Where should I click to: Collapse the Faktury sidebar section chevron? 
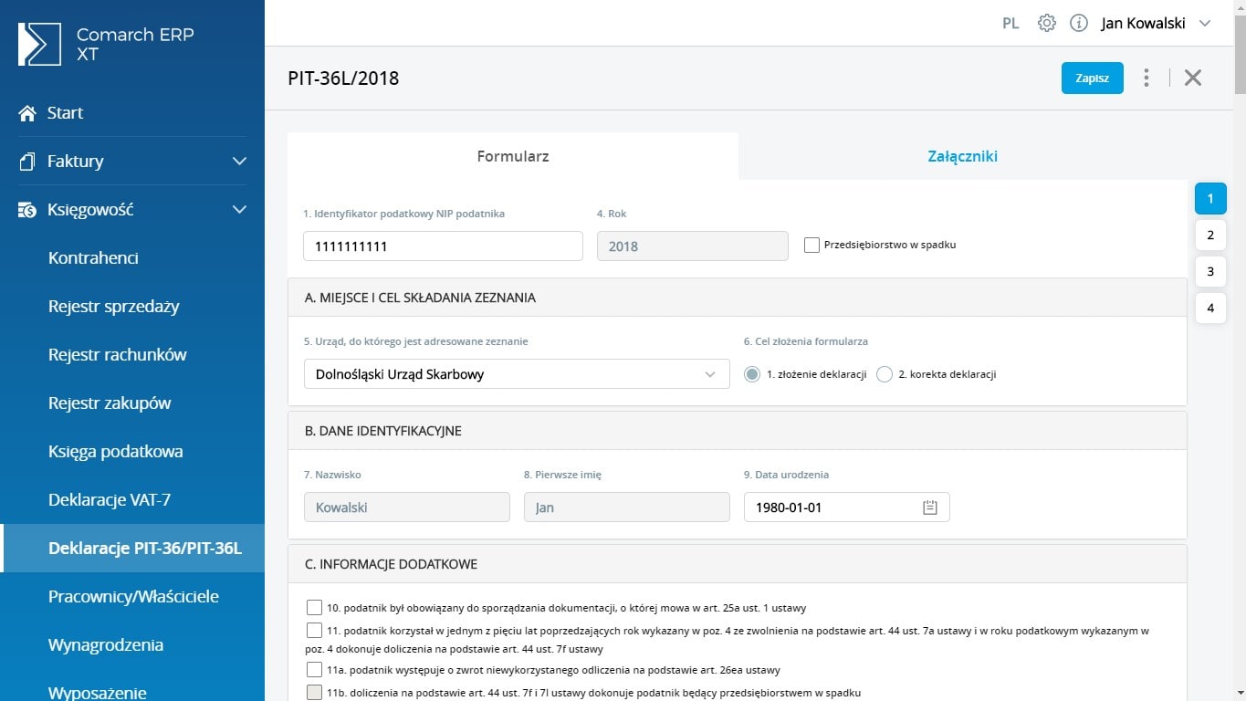coord(239,162)
